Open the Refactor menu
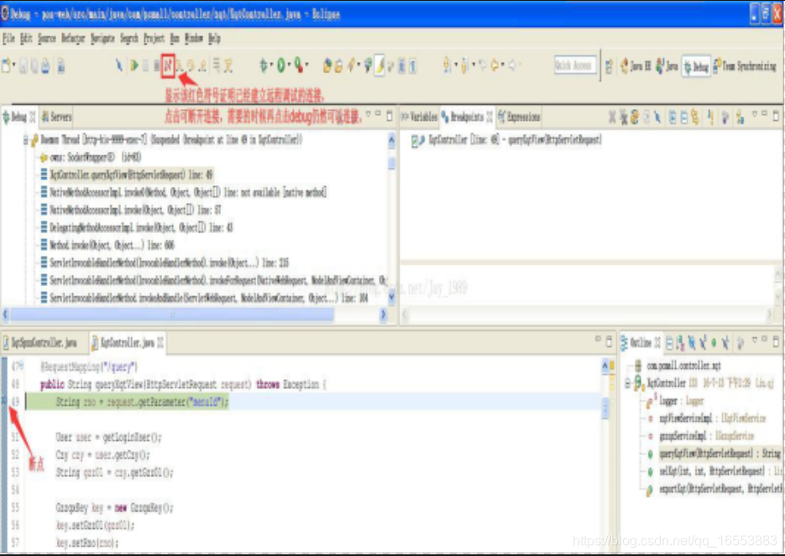Image resolution: width=785 pixels, height=556 pixels. 73,39
